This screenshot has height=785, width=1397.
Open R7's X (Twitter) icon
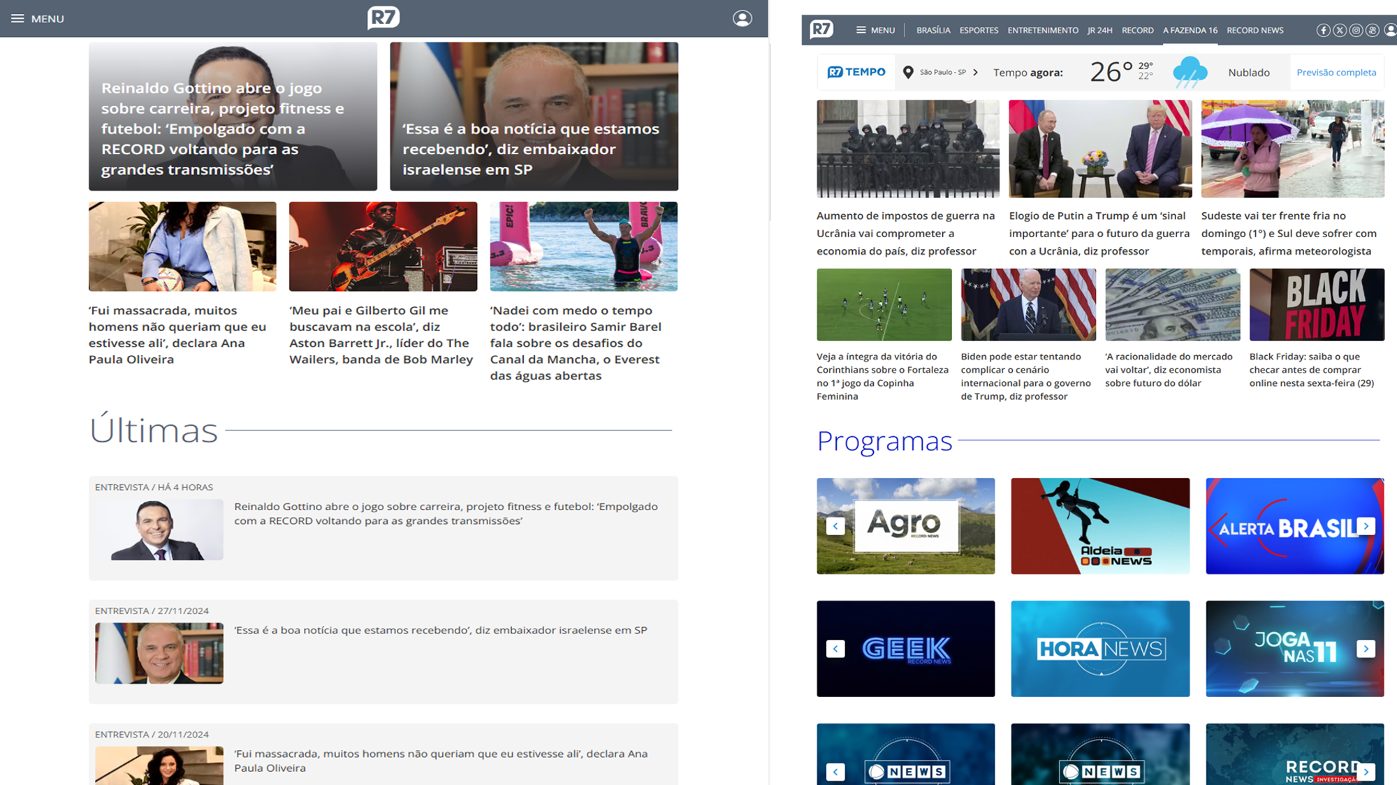(1340, 30)
